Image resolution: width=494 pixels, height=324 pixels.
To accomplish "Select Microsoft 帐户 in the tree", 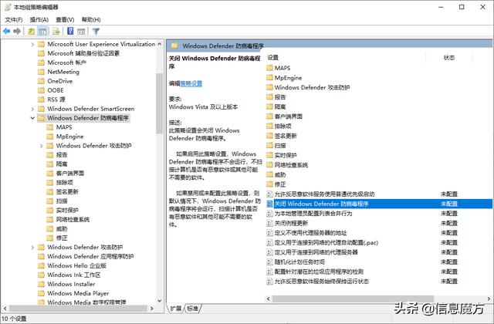I will [66, 62].
